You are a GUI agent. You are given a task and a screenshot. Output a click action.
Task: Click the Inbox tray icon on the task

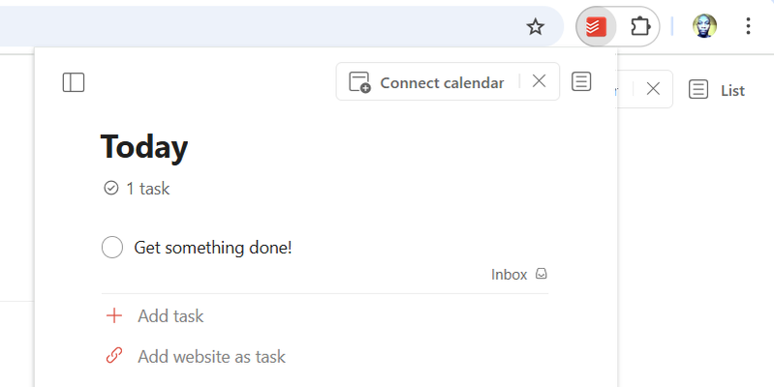point(542,275)
